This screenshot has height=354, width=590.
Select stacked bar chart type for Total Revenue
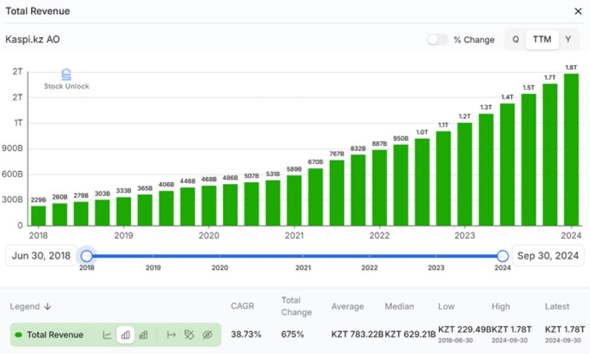coord(143,335)
